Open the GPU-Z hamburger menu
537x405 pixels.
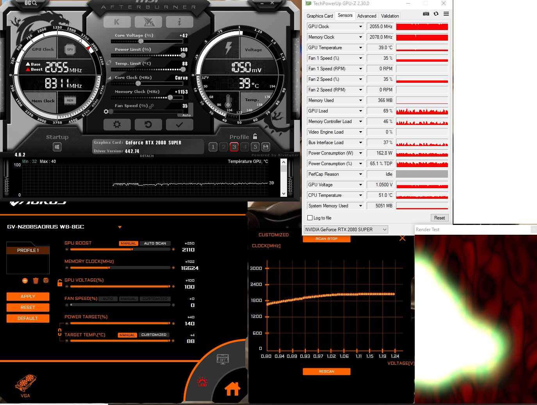coord(446,14)
